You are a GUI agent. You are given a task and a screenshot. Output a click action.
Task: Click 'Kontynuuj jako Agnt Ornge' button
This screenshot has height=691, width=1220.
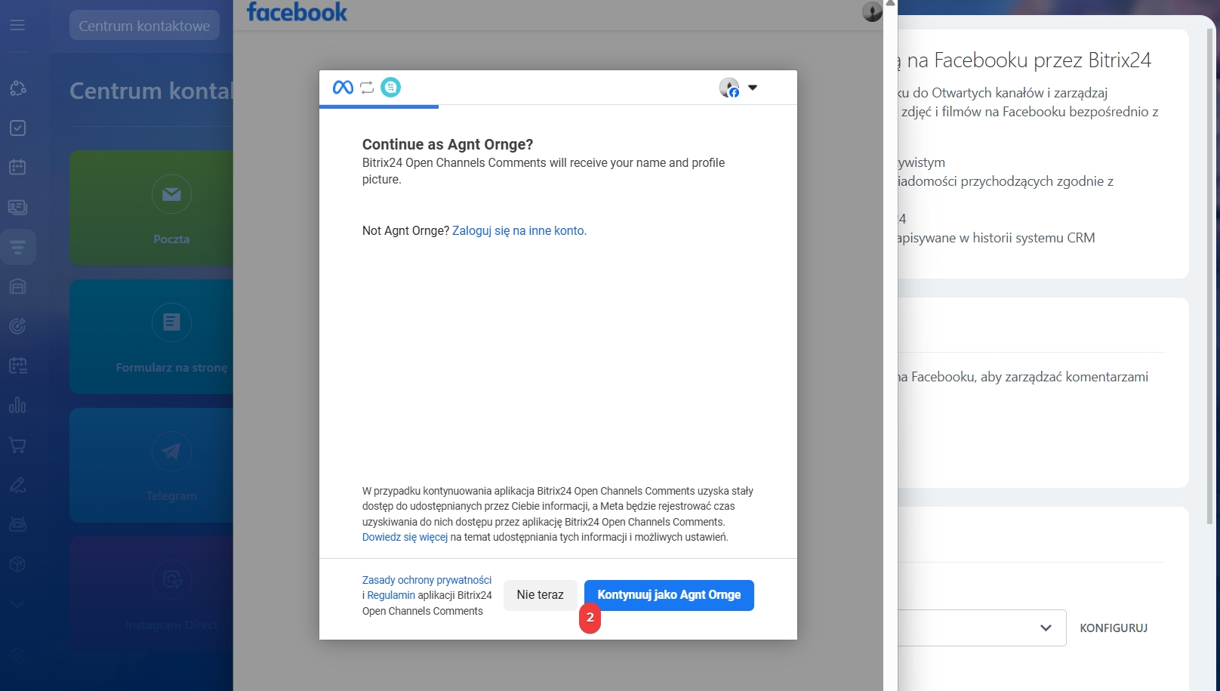[669, 595]
